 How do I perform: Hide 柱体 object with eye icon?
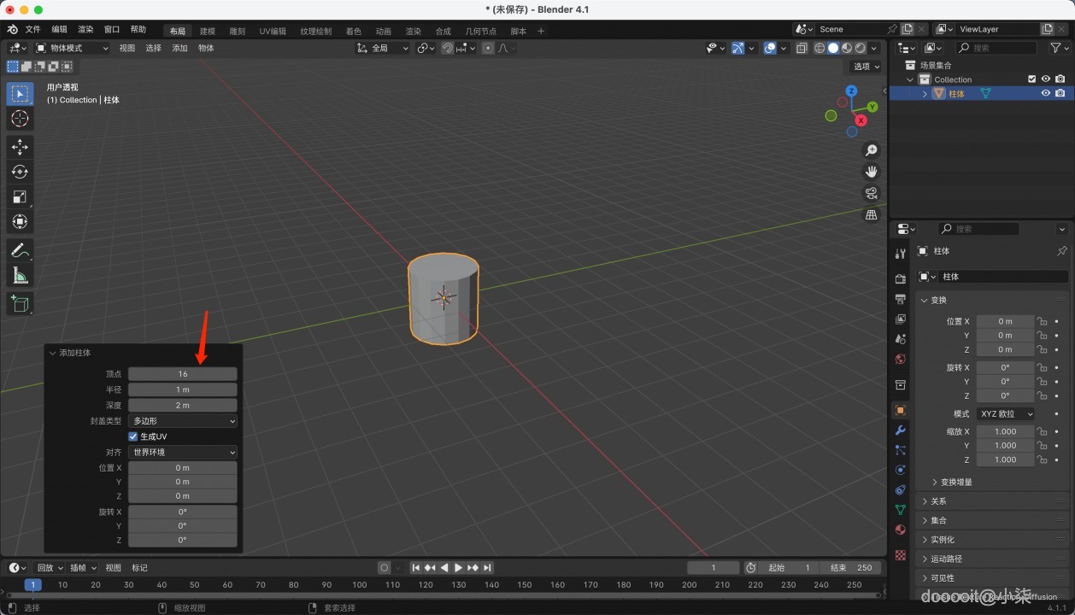pyautogui.click(x=1045, y=94)
